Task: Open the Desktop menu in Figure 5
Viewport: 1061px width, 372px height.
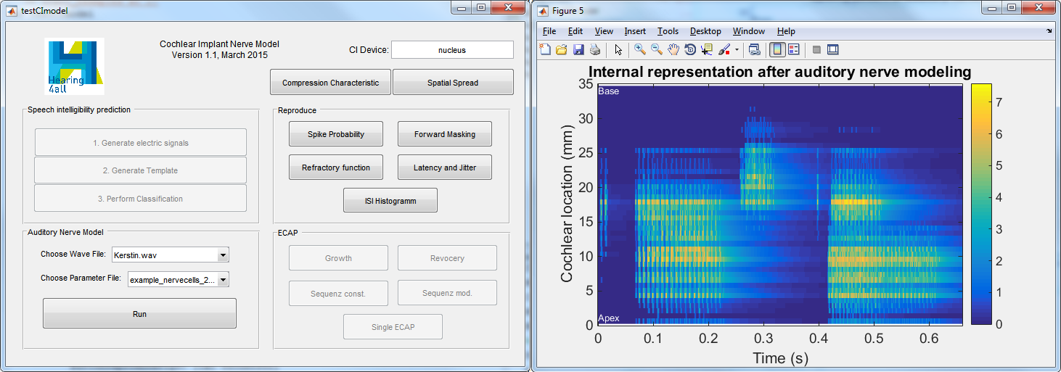Action: (x=705, y=31)
